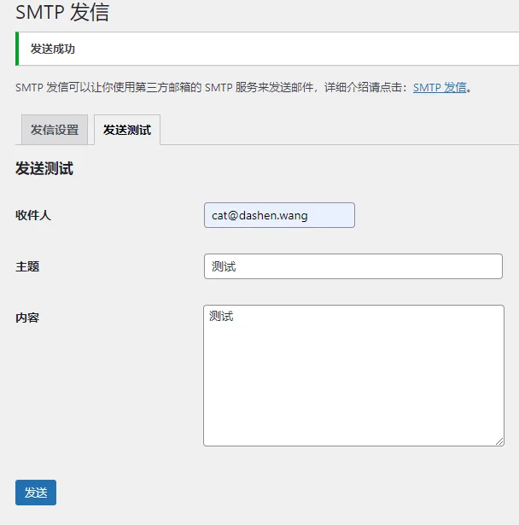Focus the 收件人 email input field
This screenshot has height=525, width=519.
click(x=279, y=215)
